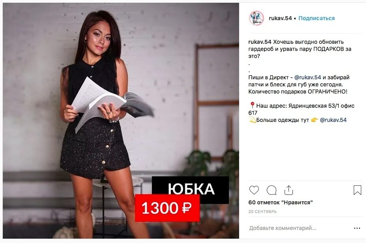Click the post photo of the woman
The height and width of the screenshot is (243, 366).
click(x=121, y=120)
